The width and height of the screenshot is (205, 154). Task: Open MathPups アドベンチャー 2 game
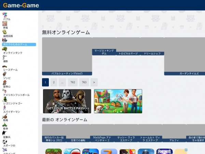point(102,133)
